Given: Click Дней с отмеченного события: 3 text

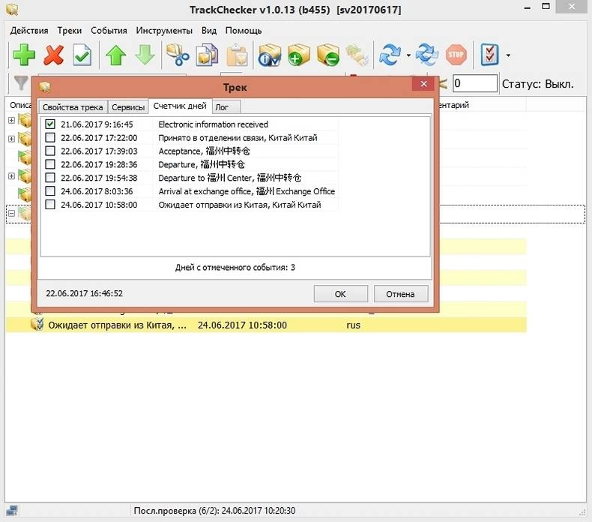Looking at the screenshot, I should point(235,268).
